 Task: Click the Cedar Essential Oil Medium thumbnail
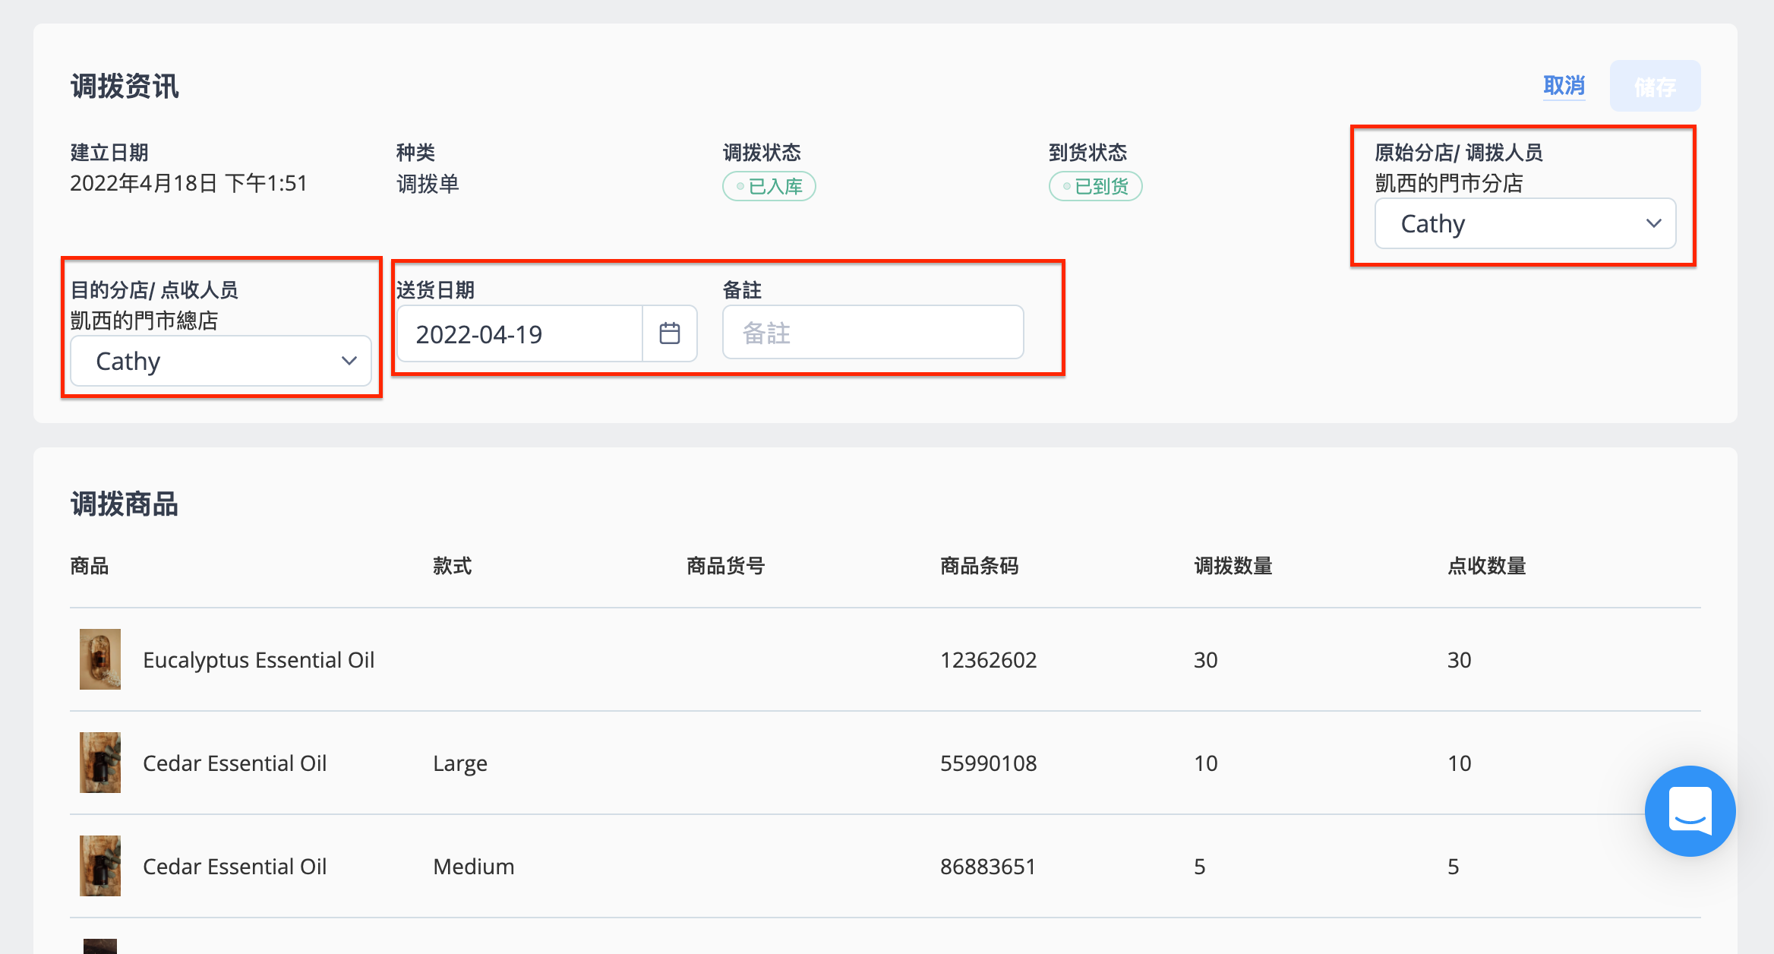pyautogui.click(x=100, y=866)
